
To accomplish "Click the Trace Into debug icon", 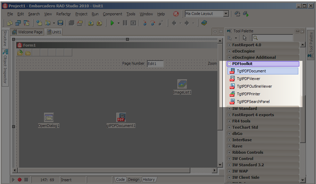I will coord(145,23).
